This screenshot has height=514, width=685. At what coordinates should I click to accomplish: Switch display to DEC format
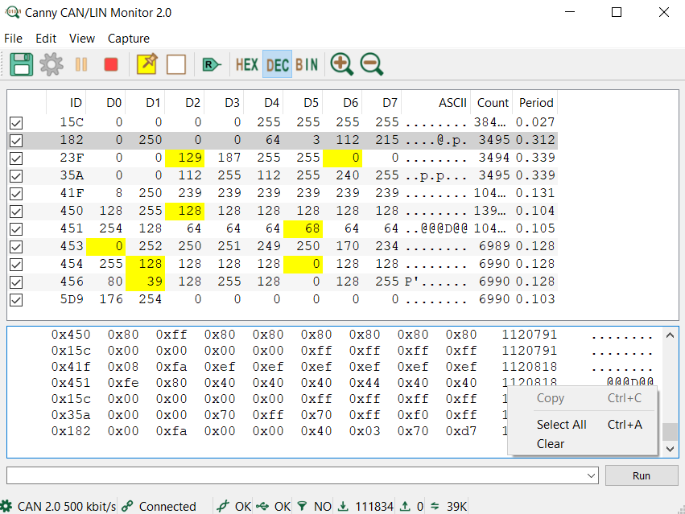[278, 64]
